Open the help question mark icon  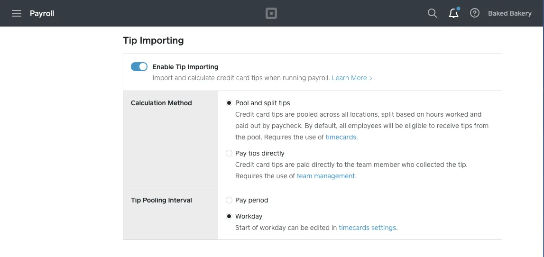coord(475,13)
